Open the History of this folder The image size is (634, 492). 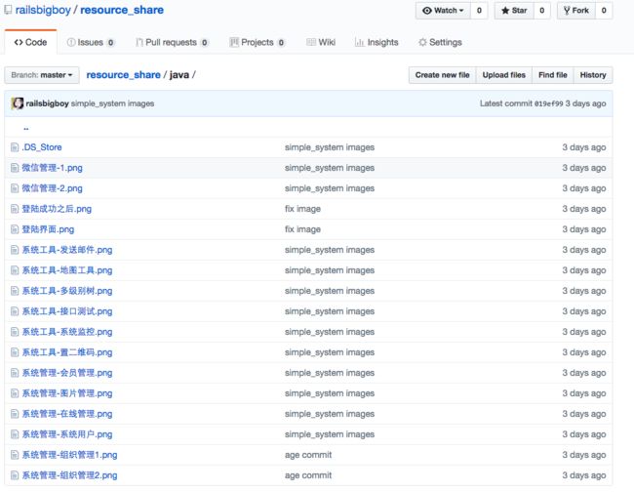593,75
